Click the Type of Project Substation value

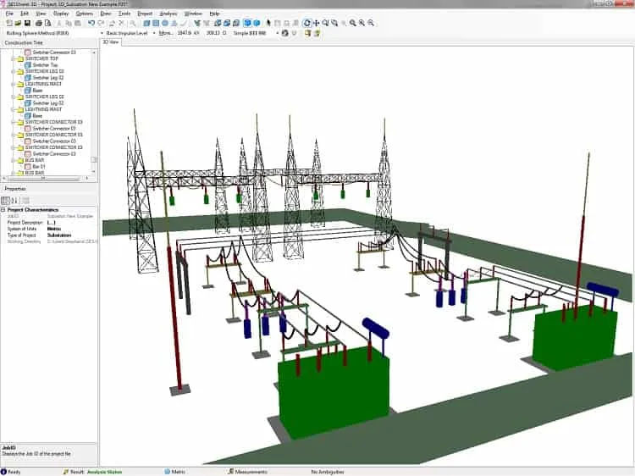coord(59,235)
